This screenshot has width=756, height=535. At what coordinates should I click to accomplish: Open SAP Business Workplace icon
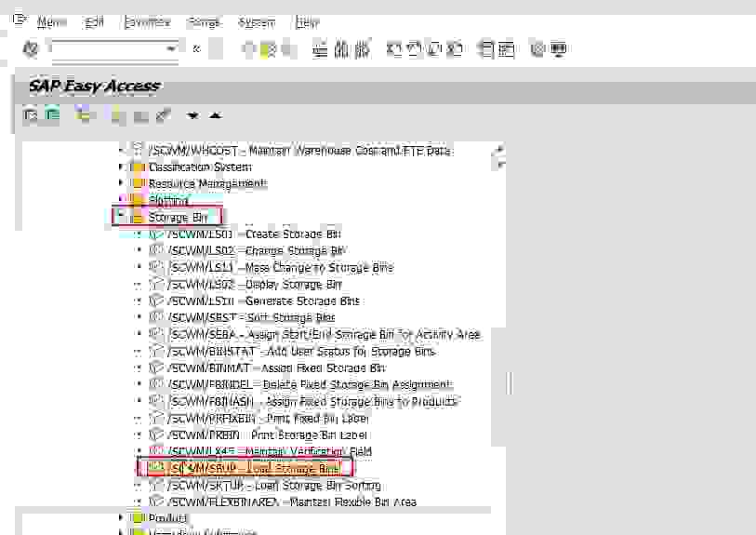coord(85,114)
